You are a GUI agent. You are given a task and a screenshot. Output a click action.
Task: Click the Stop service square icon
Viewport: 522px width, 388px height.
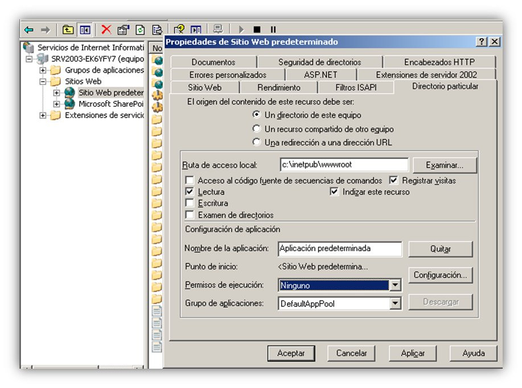257,30
